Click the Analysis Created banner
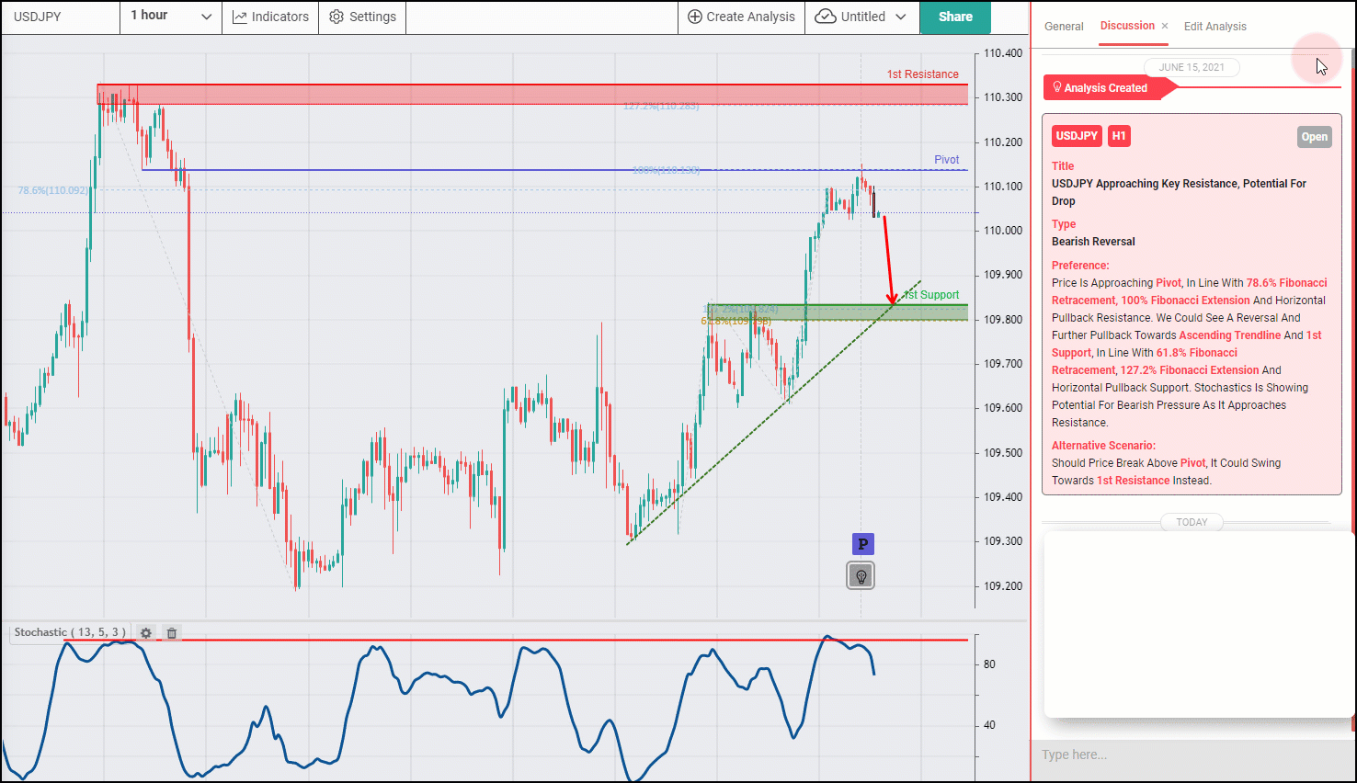 click(x=1111, y=88)
